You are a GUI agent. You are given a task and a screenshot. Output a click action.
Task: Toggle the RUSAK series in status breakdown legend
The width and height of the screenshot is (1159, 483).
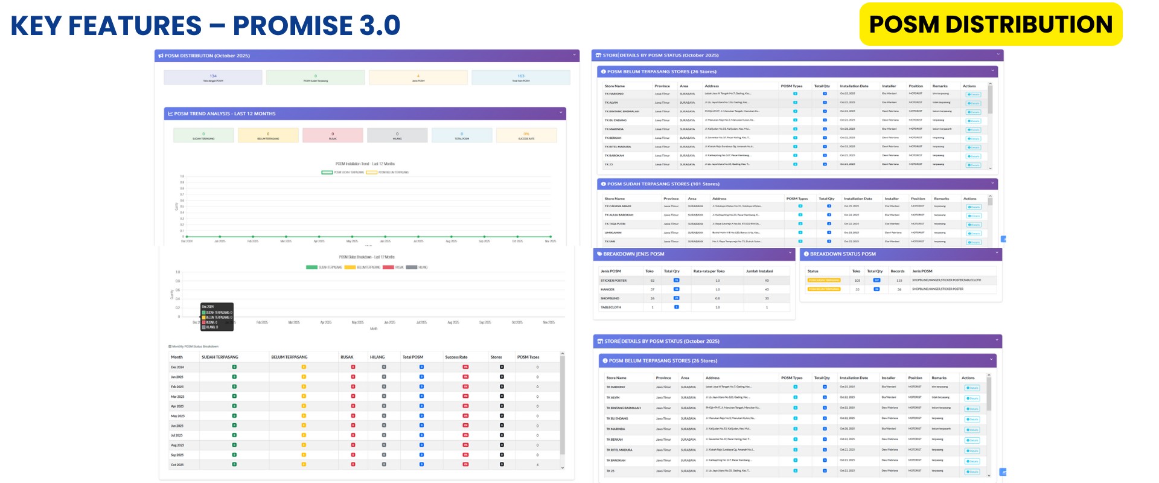coord(393,267)
